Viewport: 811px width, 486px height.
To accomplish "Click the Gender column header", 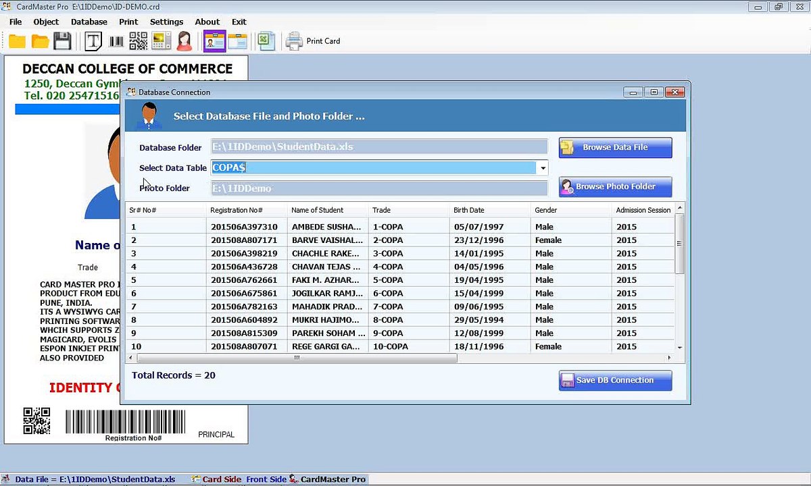I will click(571, 210).
